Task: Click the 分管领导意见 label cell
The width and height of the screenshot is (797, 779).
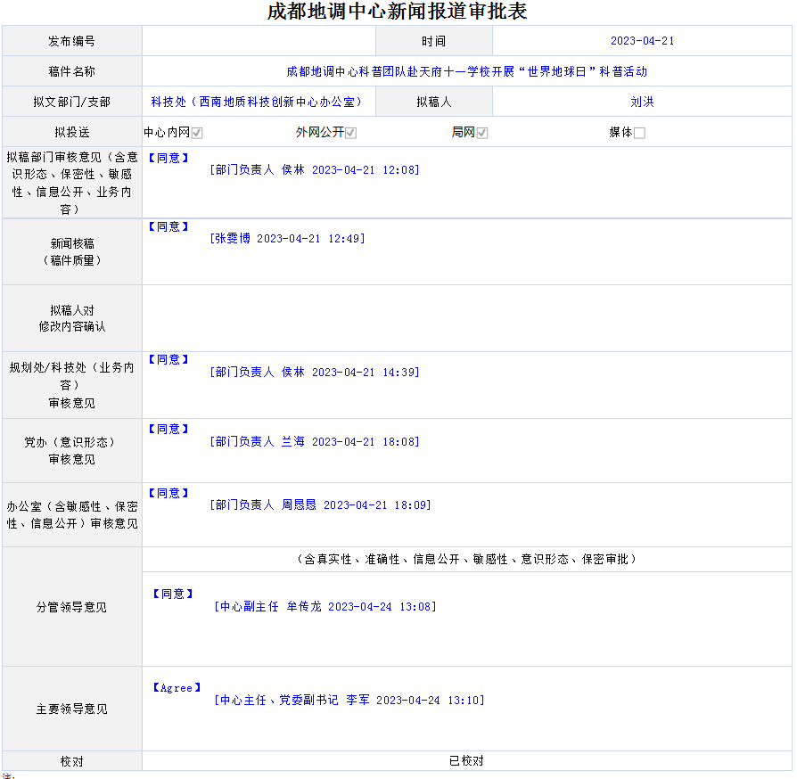Action: pos(71,607)
